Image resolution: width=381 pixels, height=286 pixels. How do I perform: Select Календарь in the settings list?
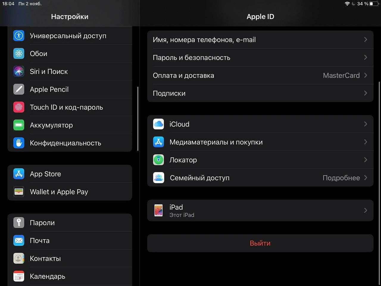coord(70,276)
